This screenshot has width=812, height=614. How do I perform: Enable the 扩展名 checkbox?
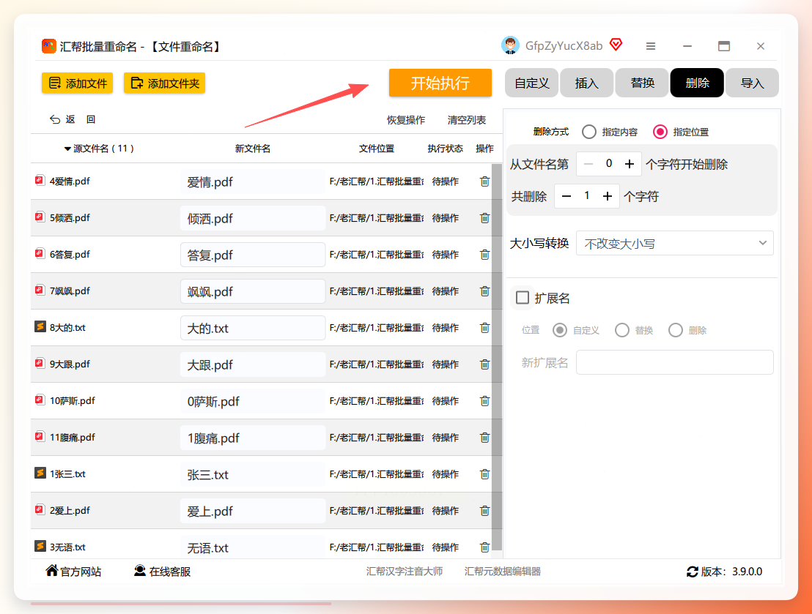(x=523, y=298)
